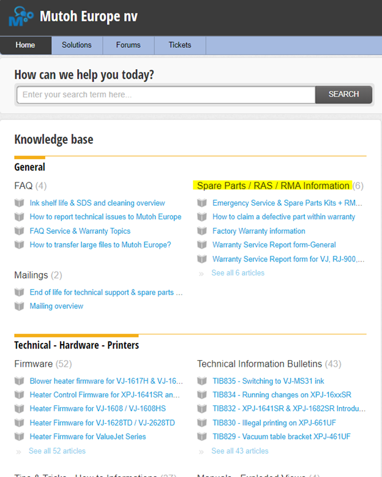Expand See all 6 articles
The width and height of the screenshot is (382, 477).
click(238, 273)
